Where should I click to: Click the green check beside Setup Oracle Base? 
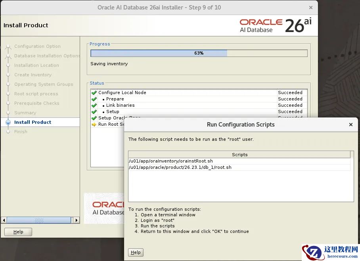[x=94, y=118]
